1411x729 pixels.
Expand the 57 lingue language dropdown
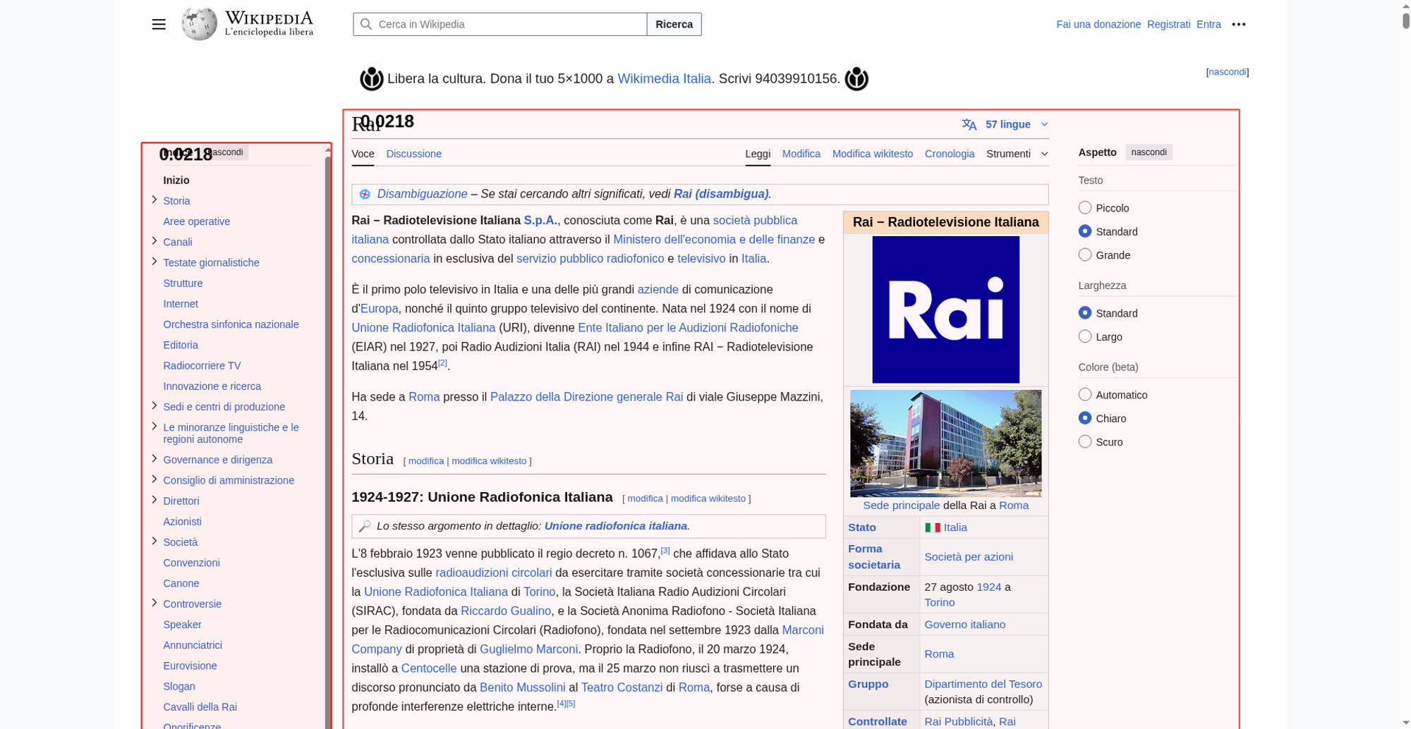point(1007,124)
